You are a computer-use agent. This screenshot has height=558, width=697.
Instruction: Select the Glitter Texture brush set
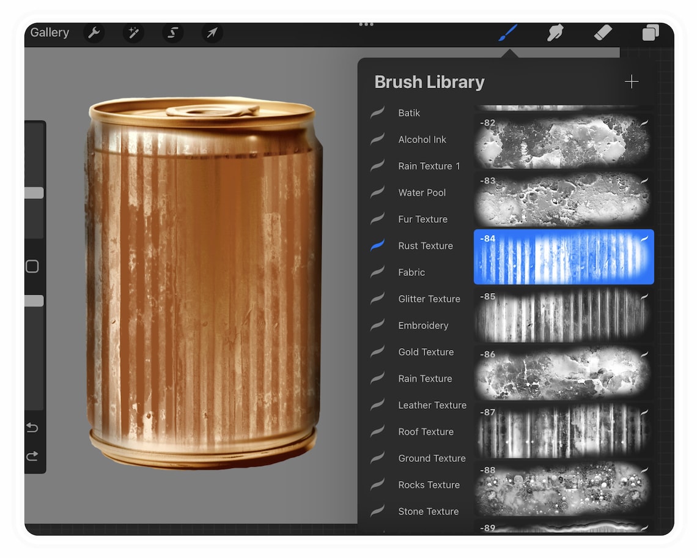pyautogui.click(x=429, y=299)
